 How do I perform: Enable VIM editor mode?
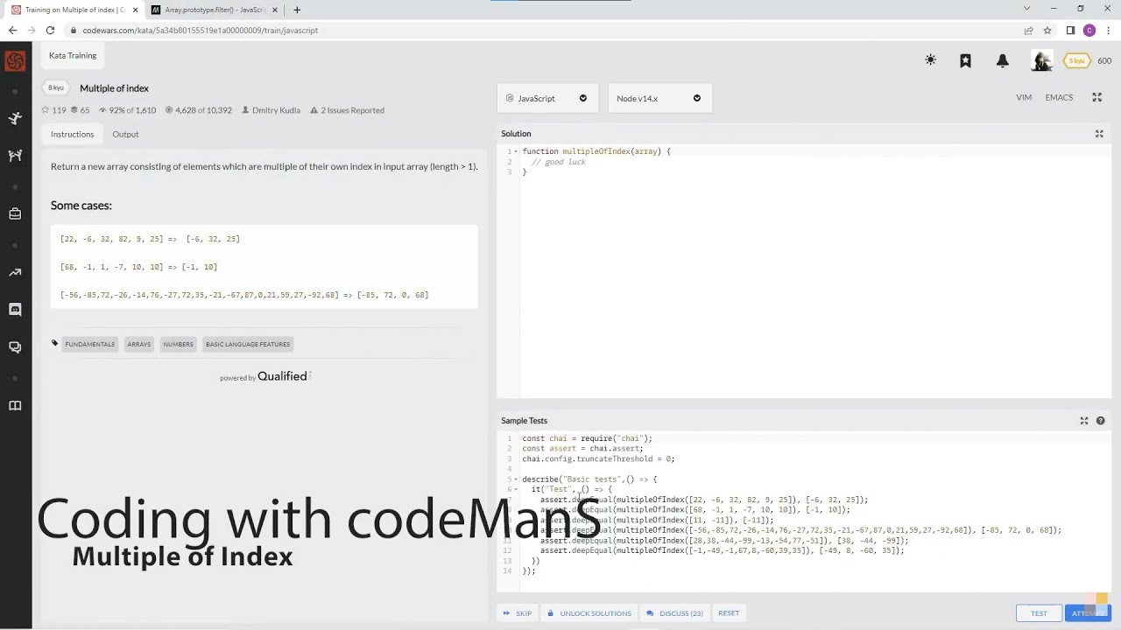(x=1024, y=97)
